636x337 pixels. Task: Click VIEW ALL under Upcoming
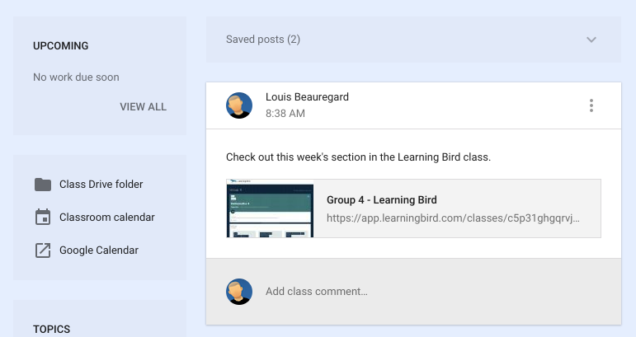[x=144, y=107]
